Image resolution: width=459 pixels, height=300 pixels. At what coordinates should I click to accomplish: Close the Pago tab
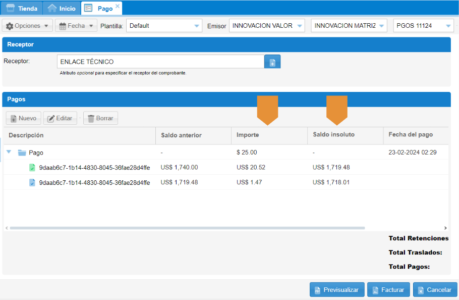click(x=118, y=6)
